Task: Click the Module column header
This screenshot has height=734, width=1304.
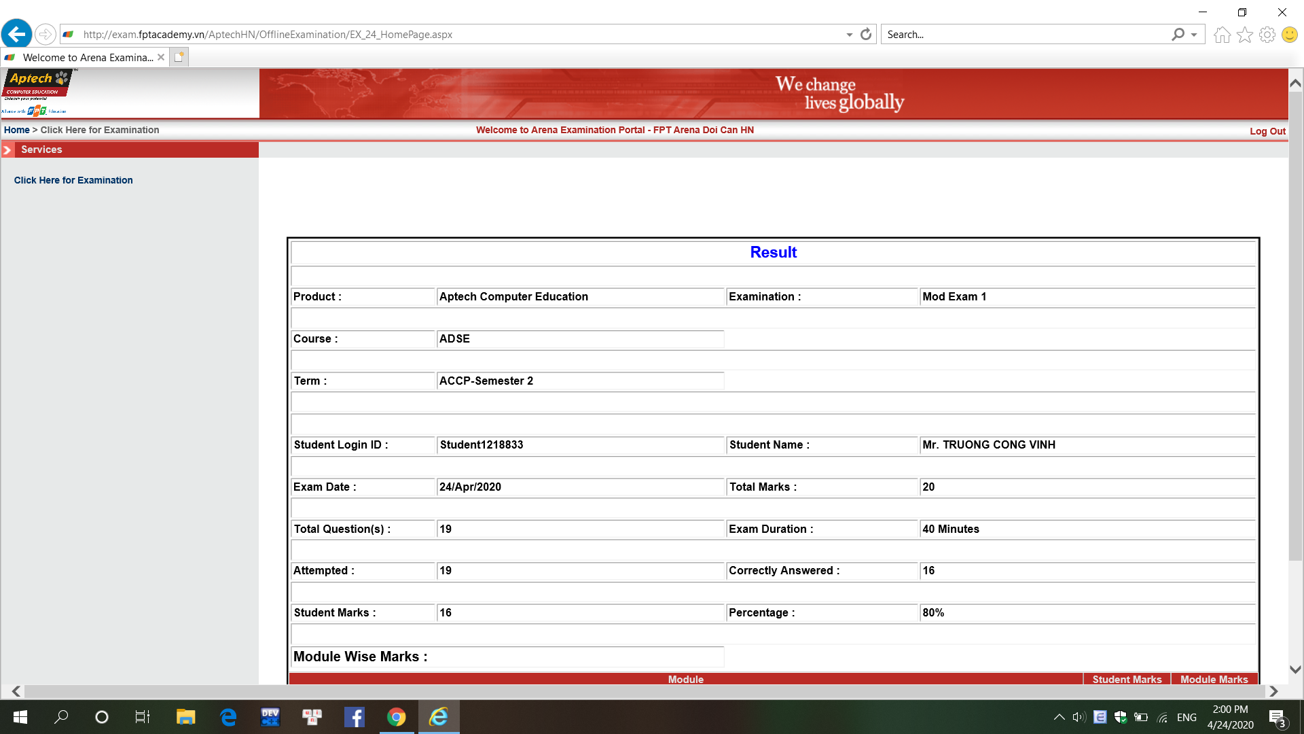Action: (686, 679)
